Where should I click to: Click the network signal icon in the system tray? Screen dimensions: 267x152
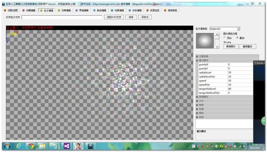[x=240, y=146]
